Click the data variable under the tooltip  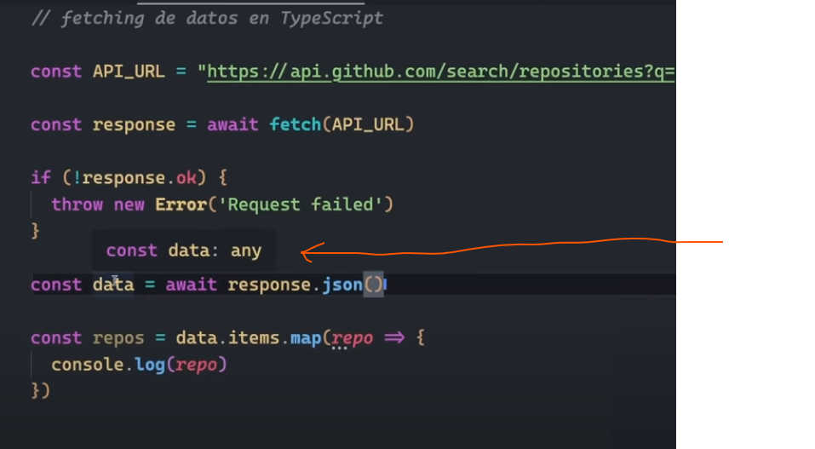coord(112,285)
